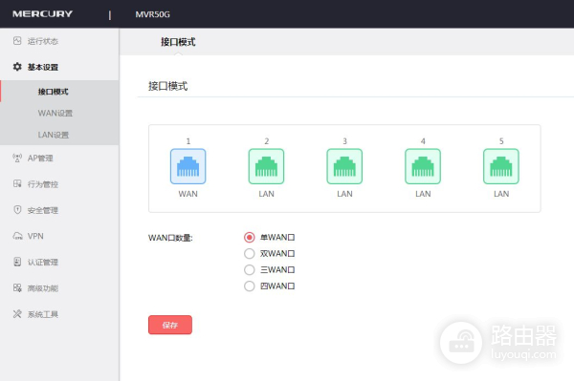Viewport: 574px width, 381px height.
Task: Click the AP管理 antenna icon
Action: click(x=17, y=158)
